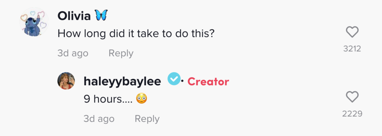Reply to haleyybaylee's 9 hours comment
This screenshot has width=382, height=136.
pos(147,119)
